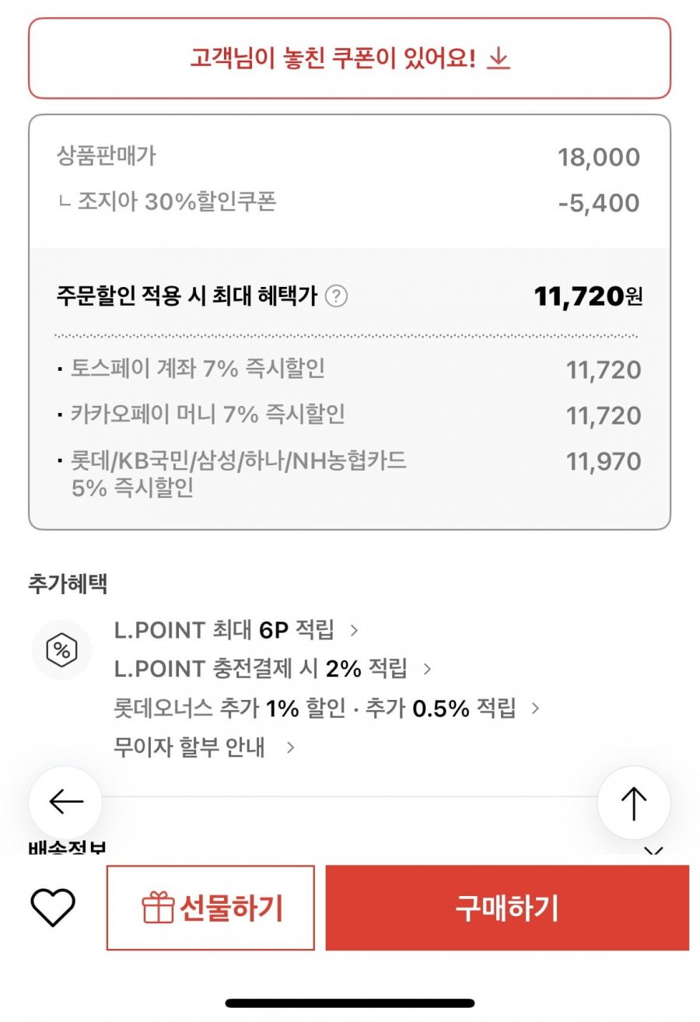
Task: Select the 롯데/KB국민 카드 5% 즉시할인 row
Action: coord(349,474)
